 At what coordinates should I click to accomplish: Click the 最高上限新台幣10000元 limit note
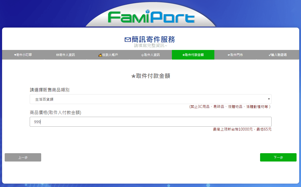242,129
